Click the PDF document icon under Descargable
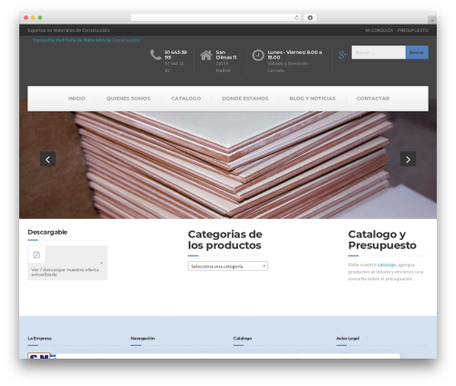Viewport: 456px width, 386px height. click(36, 255)
